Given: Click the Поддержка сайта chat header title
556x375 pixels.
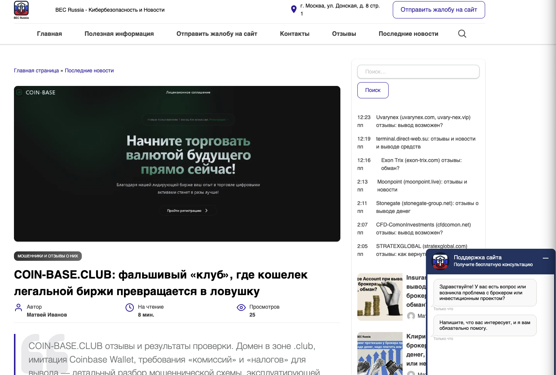Looking at the screenshot, I should 478,257.
